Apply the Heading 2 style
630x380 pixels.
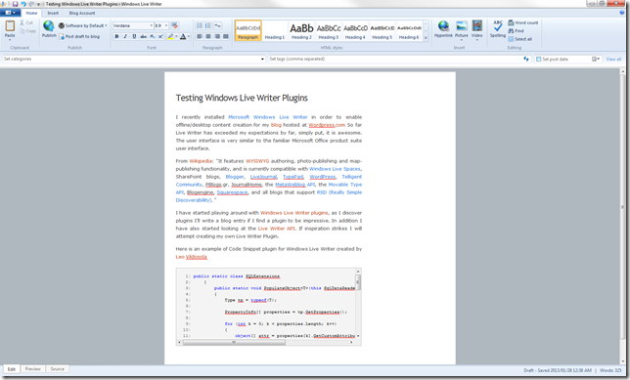pos(301,30)
